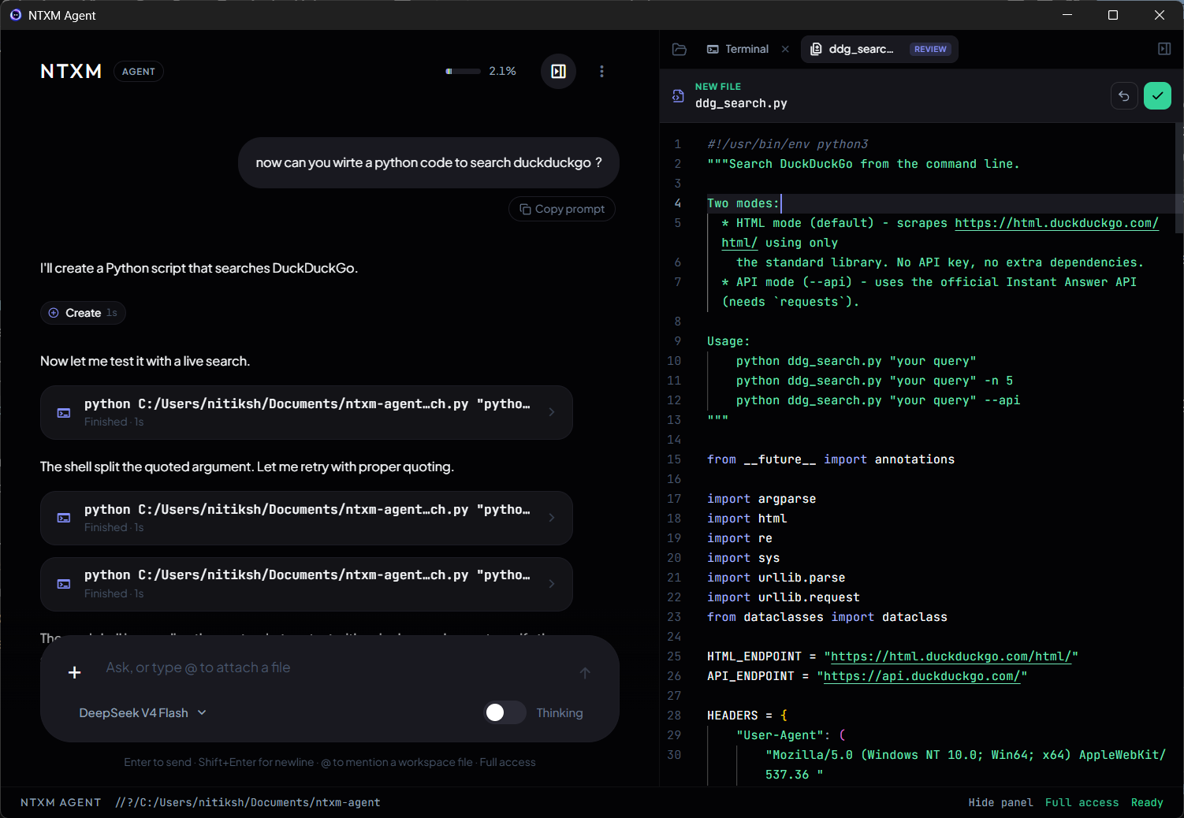Image resolution: width=1184 pixels, height=818 pixels.
Task: Click the user prompt message bubble
Action: (429, 163)
